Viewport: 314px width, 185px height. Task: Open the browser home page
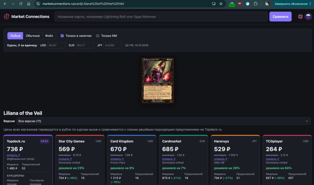pyautogui.click(x=29, y=4)
